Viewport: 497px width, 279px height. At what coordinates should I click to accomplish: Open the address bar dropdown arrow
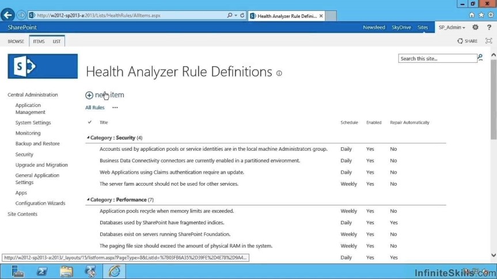point(236,15)
